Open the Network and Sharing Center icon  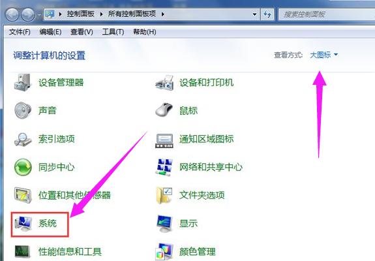tap(164, 167)
